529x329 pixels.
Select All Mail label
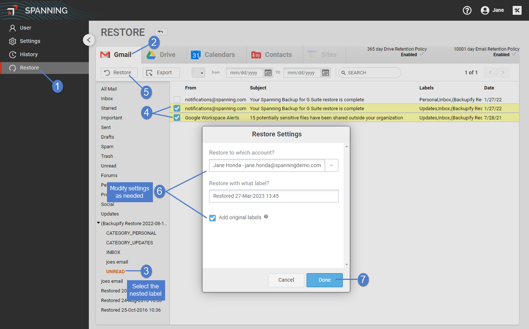click(x=109, y=89)
